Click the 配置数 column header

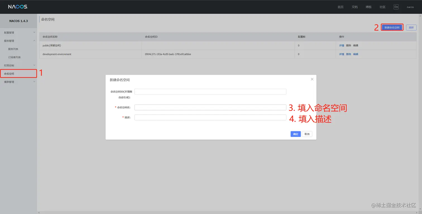(315, 37)
